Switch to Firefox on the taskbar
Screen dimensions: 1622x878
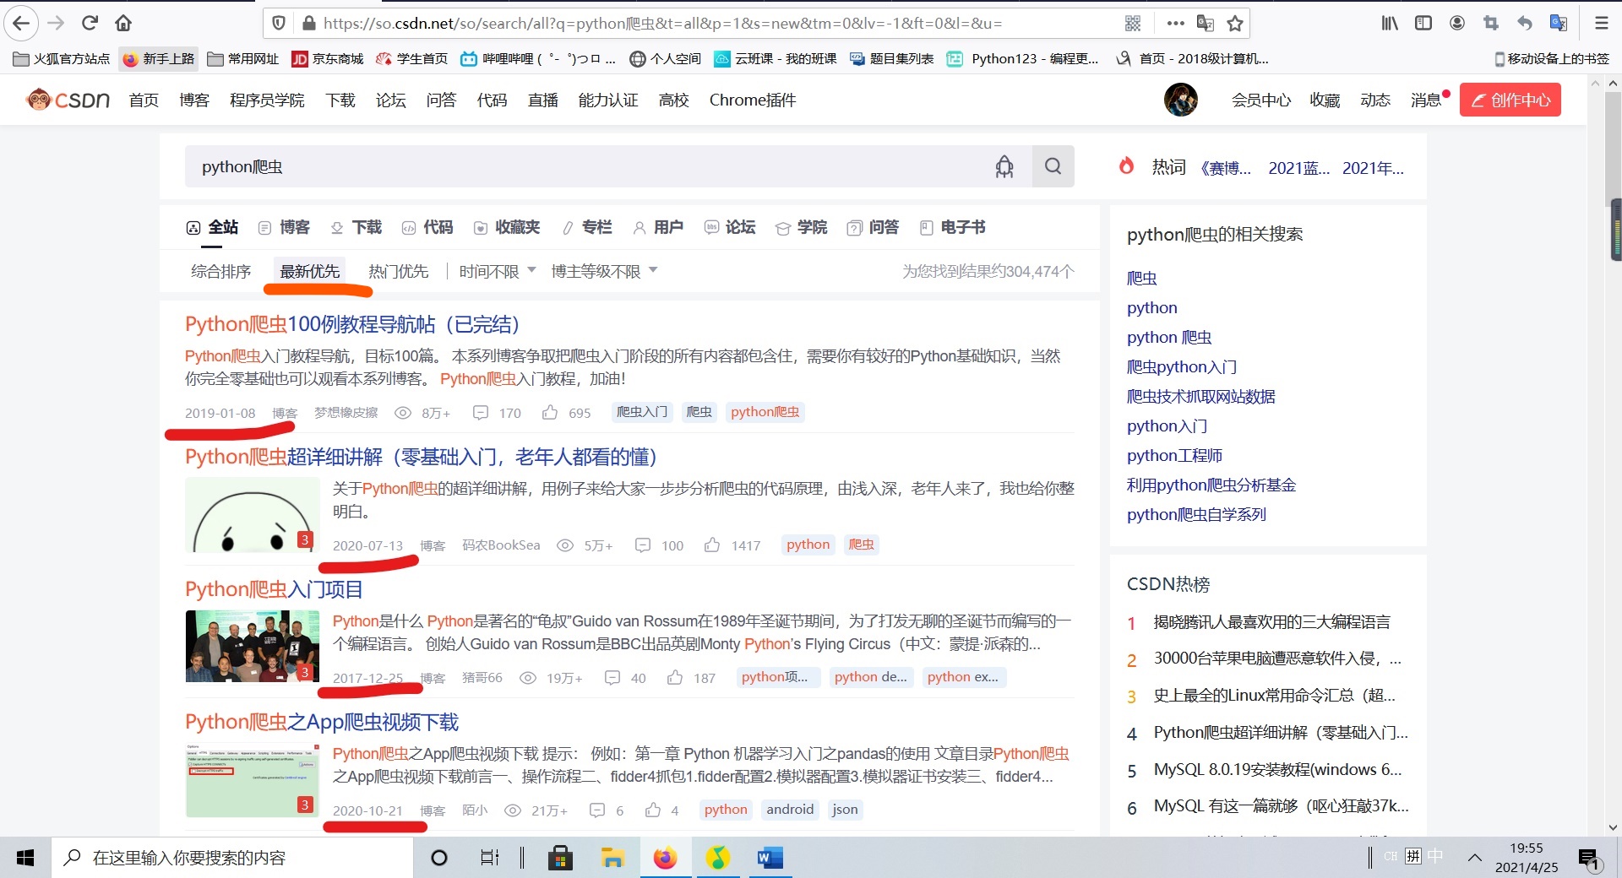[665, 858]
